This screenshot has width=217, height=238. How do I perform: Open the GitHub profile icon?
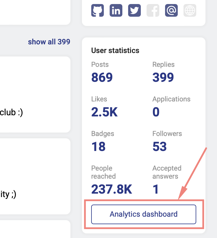point(97,10)
